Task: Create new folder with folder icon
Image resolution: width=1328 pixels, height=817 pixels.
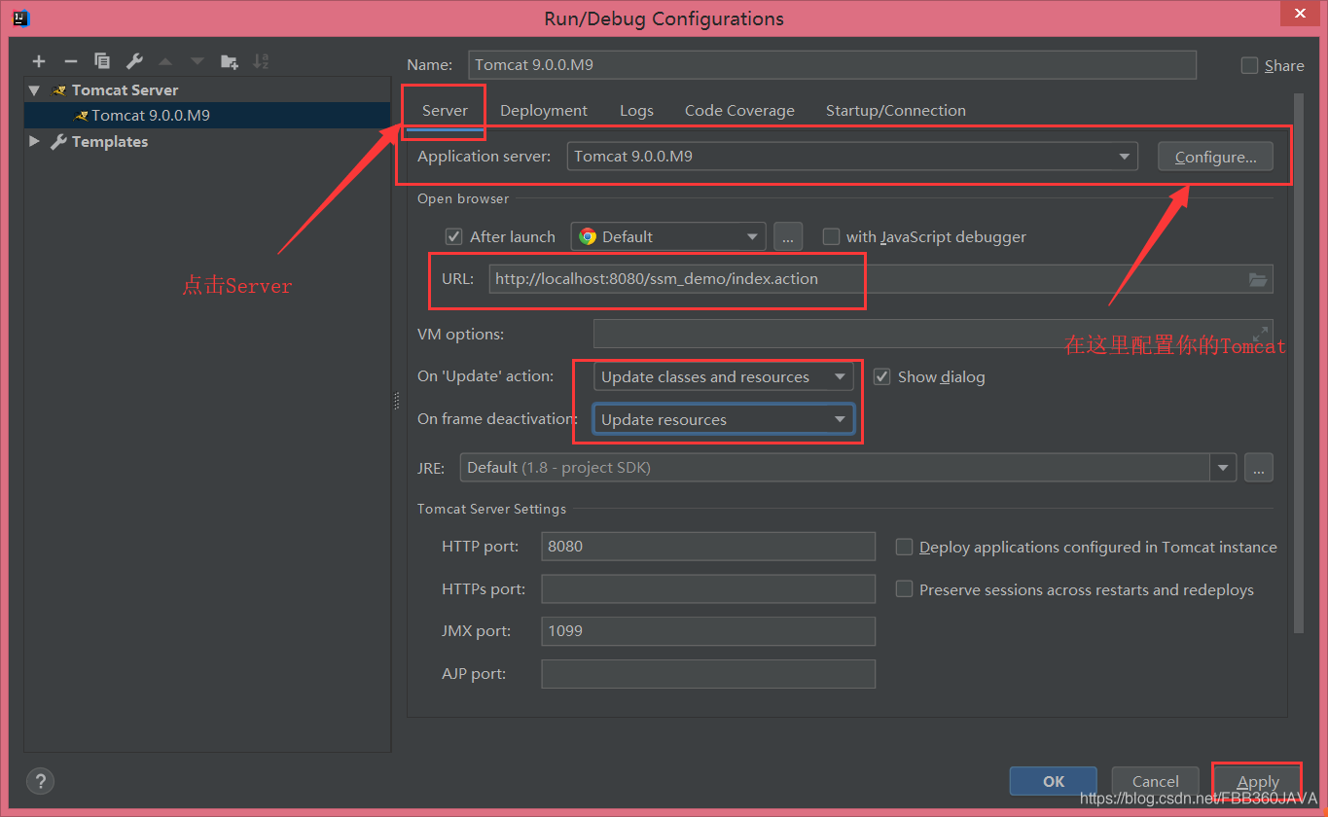Action: pos(230,61)
